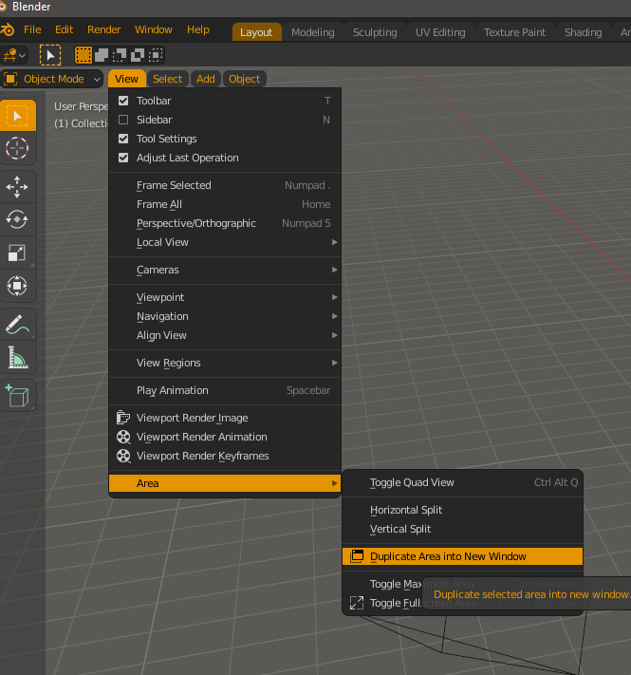
Task: Click Play Animation
Action: pyautogui.click(x=225, y=390)
